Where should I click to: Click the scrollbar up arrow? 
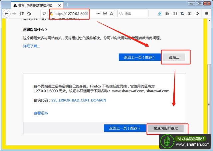click(209, 21)
